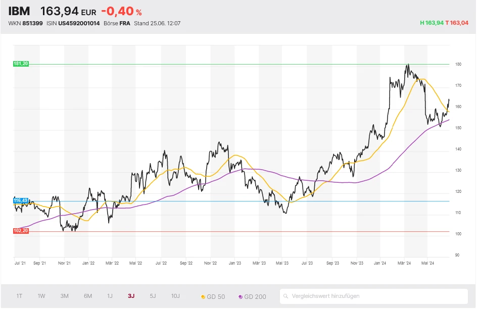Image resolution: width=479 pixels, height=309 pixels.
Task: Click the ISIN US4592001014 text
Action: click(71, 23)
